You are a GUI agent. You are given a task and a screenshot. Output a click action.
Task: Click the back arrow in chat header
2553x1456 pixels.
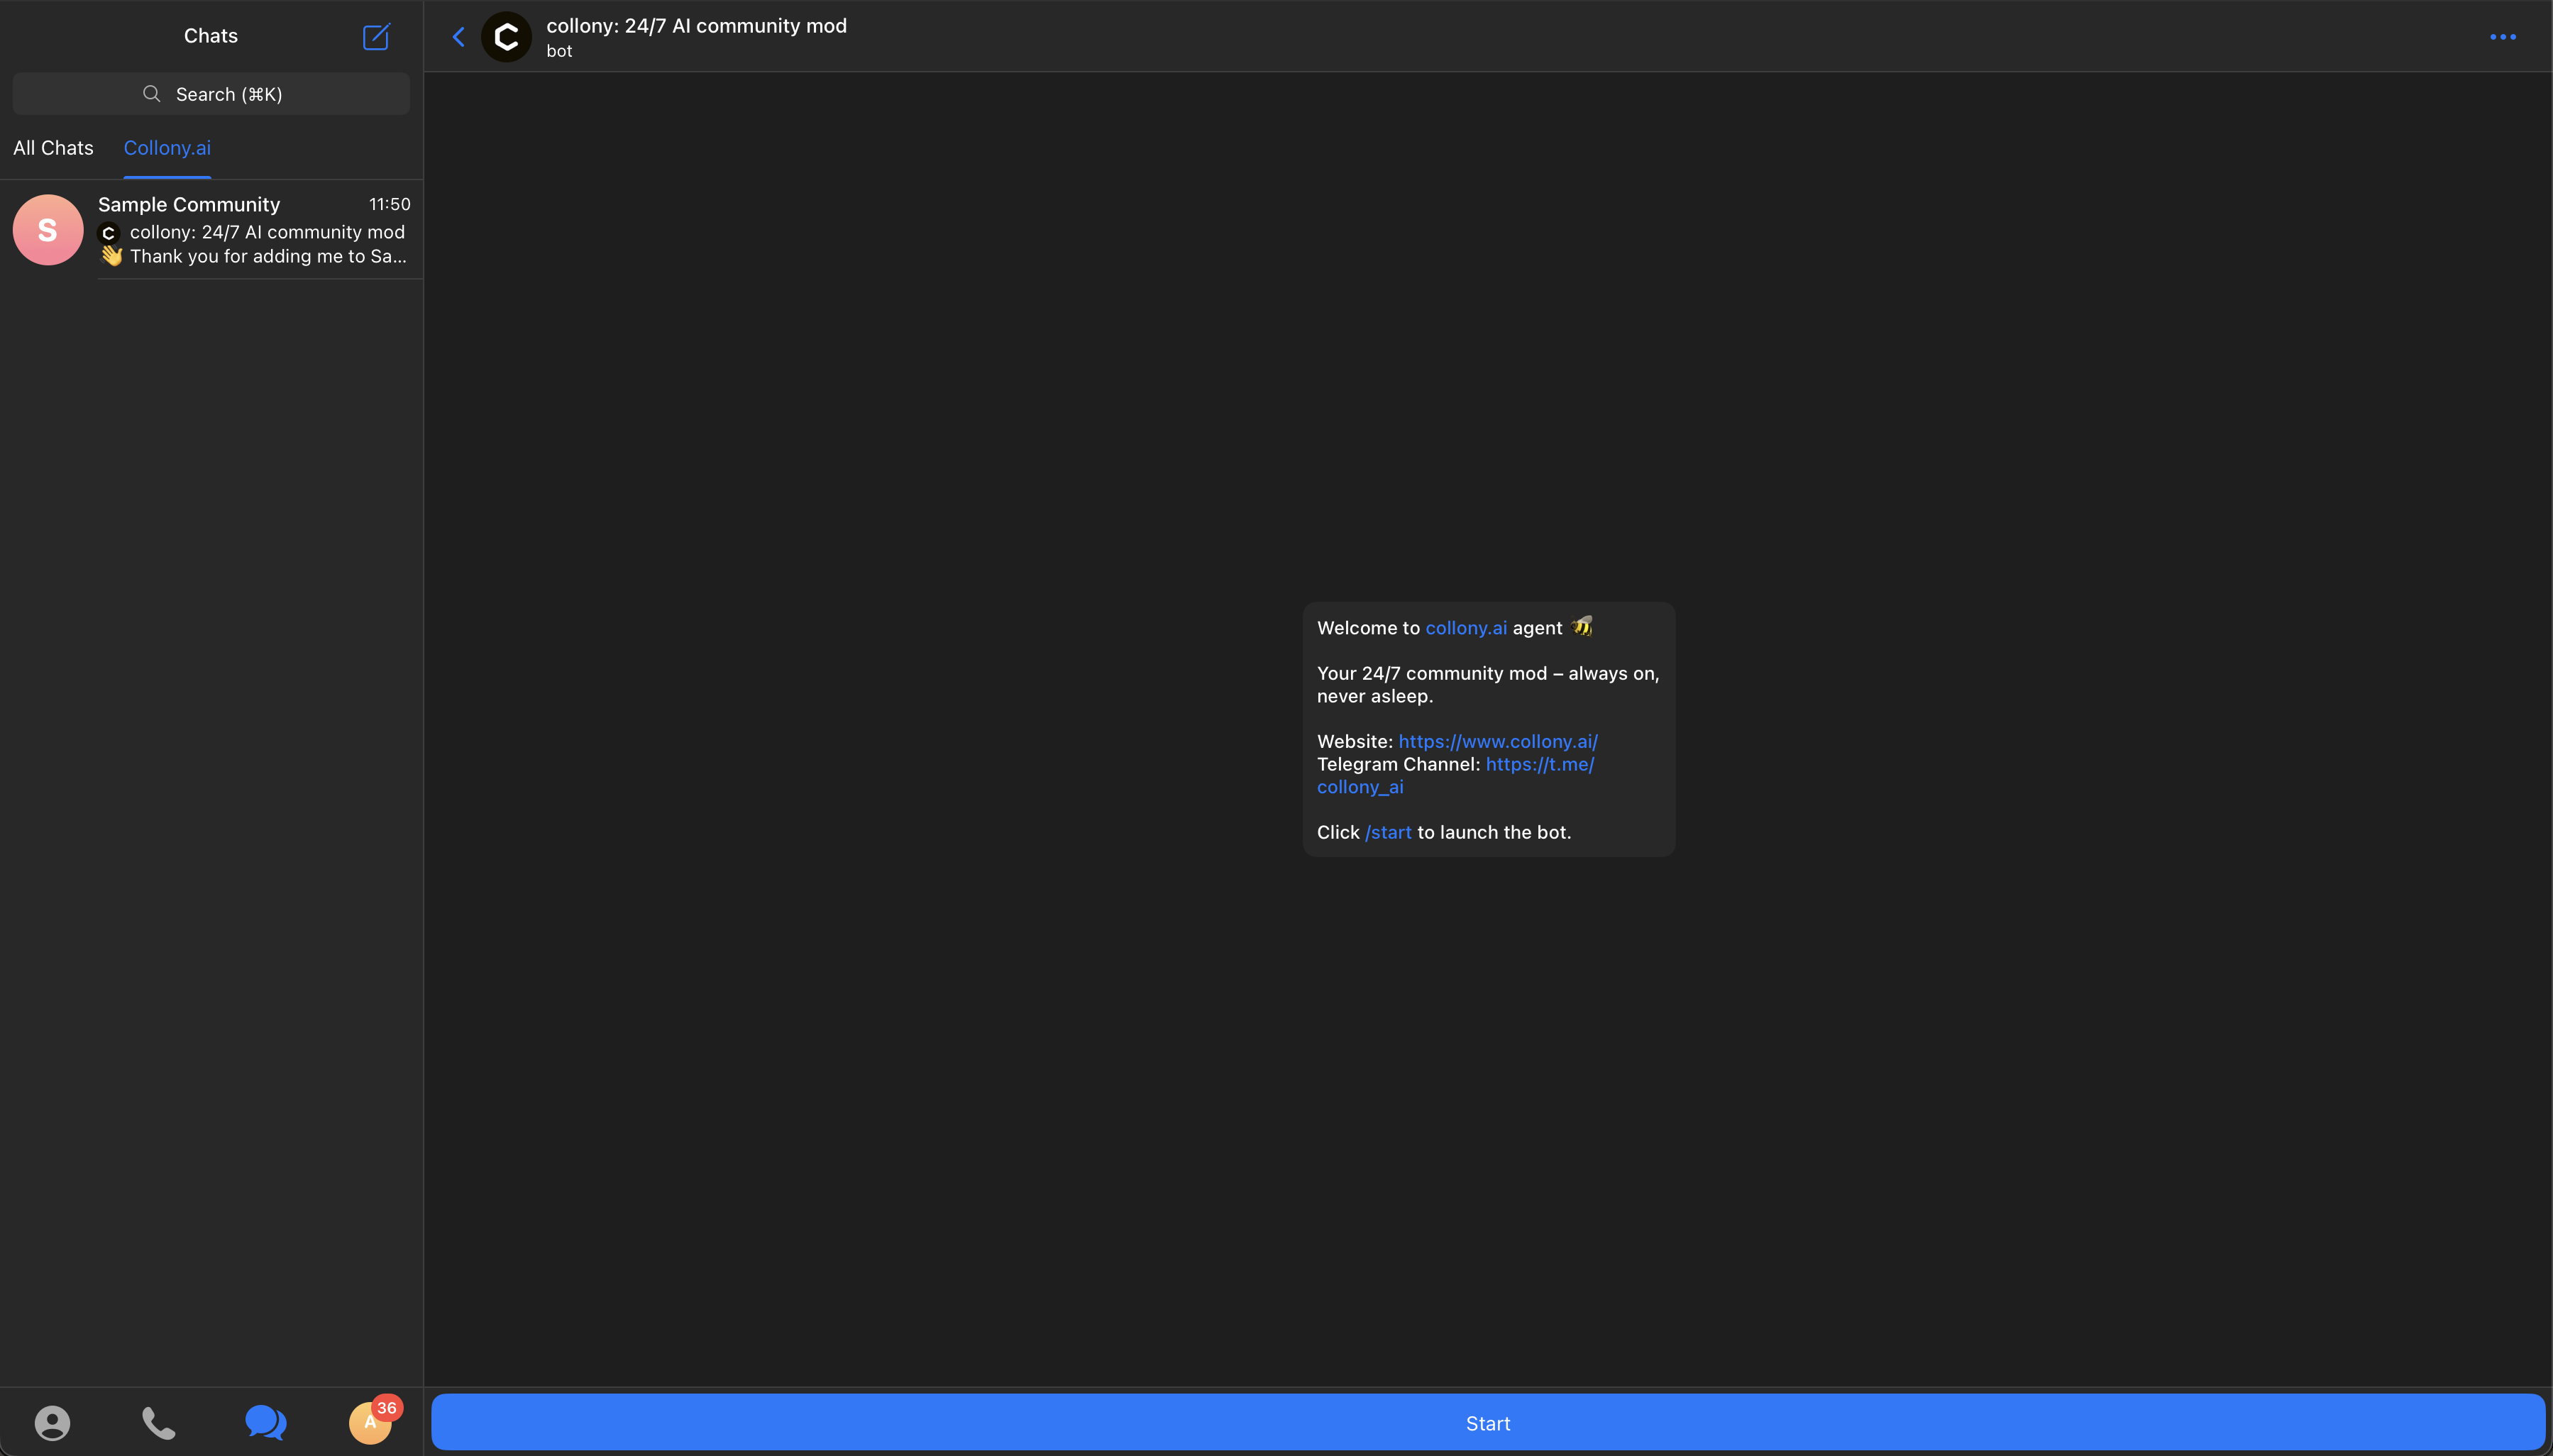tap(459, 37)
